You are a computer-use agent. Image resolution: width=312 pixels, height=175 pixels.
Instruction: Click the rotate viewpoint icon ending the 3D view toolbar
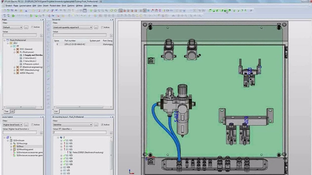pos(251,11)
